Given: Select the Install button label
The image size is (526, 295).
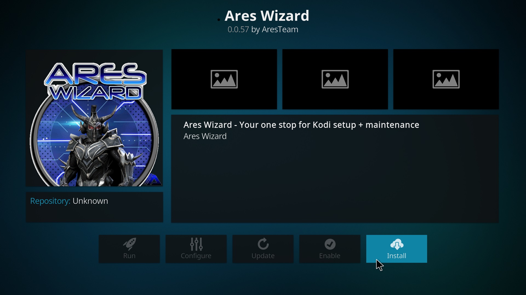Looking at the screenshot, I should (x=396, y=256).
